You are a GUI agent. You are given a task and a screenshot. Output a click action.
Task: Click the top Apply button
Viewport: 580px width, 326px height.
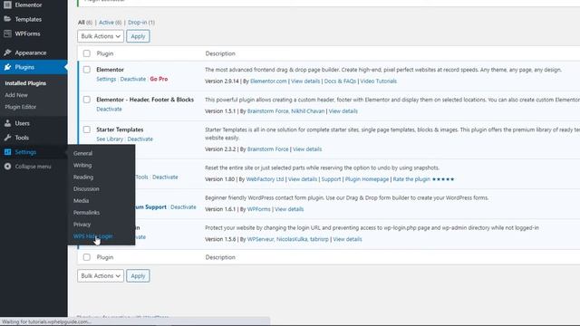point(138,36)
